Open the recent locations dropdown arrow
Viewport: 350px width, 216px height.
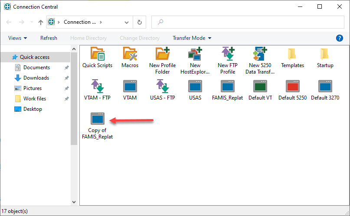point(32,22)
